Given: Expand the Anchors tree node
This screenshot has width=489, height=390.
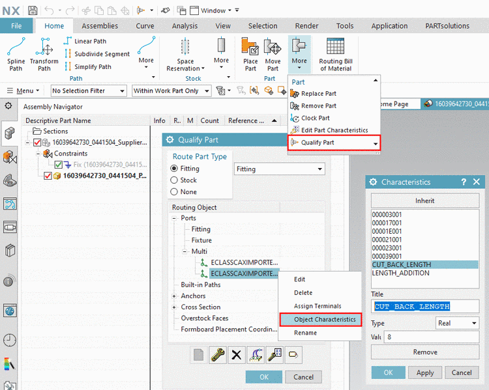Looking at the screenshot, I should 174,296.
